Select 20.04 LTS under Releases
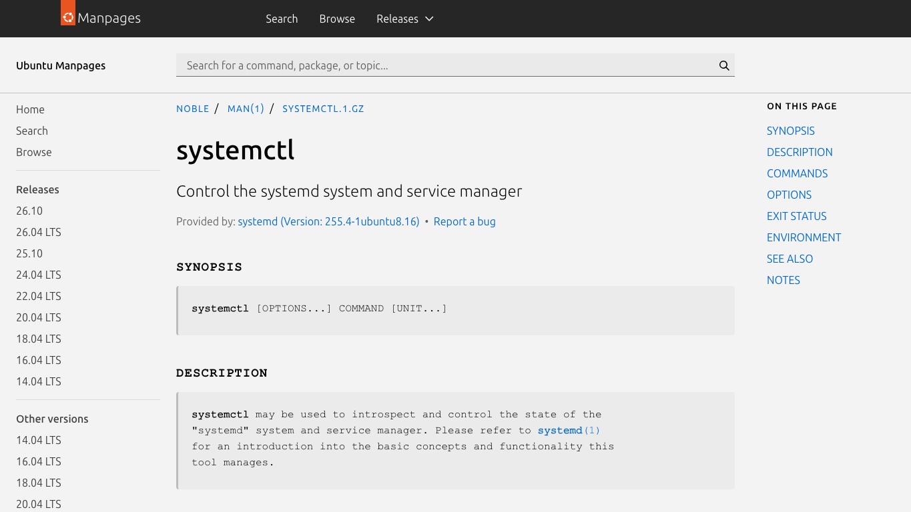This screenshot has width=911, height=512. coord(39,317)
